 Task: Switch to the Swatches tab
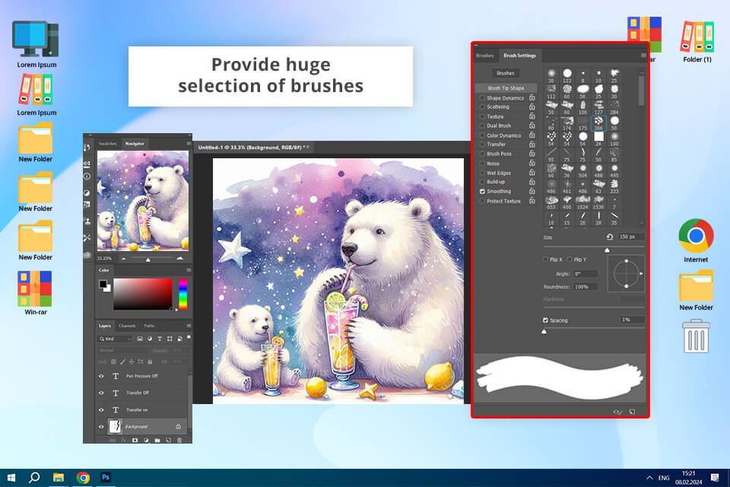[x=107, y=144]
